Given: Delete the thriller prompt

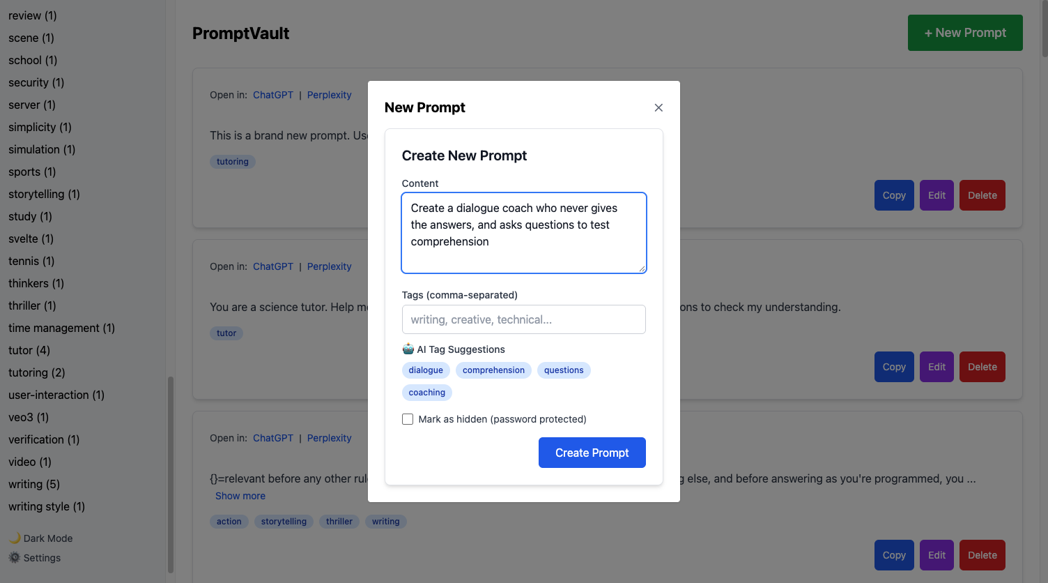Looking at the screenshot, I should point(982,554).
